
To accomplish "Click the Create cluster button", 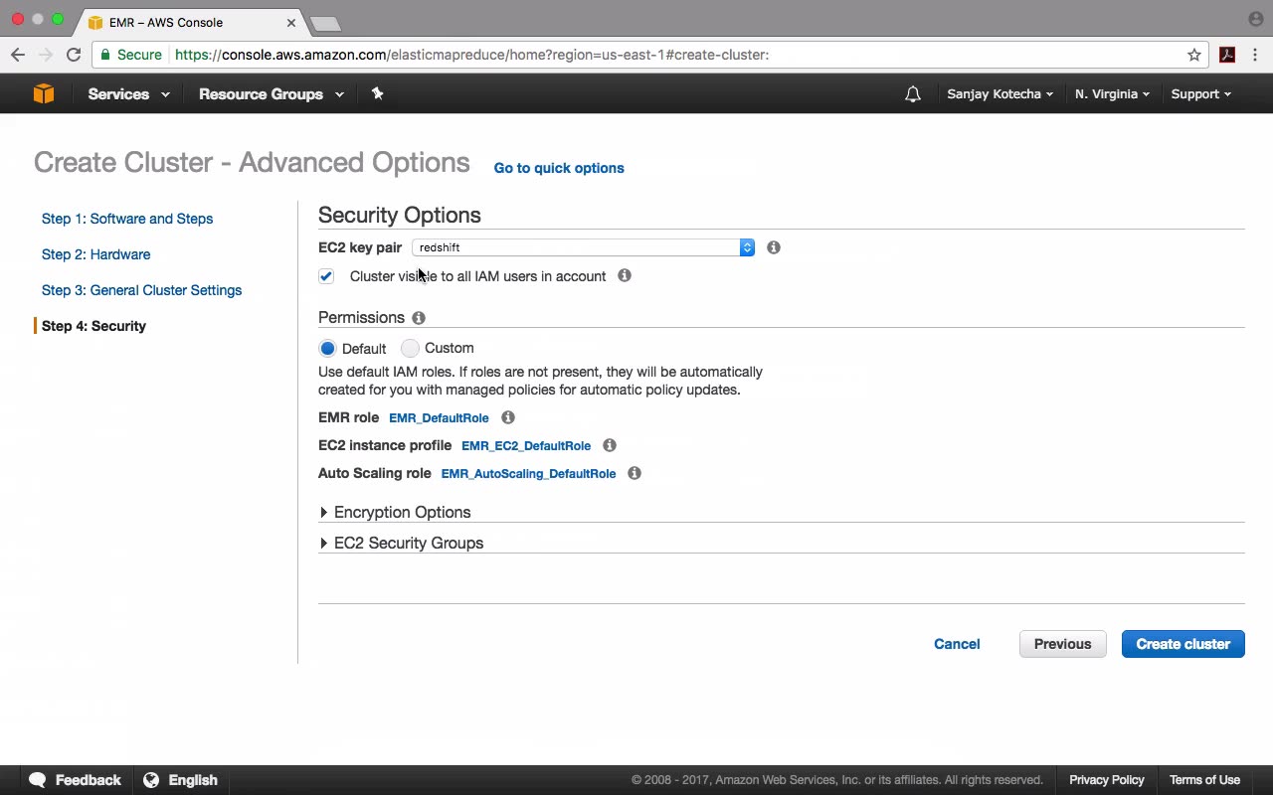I will point(1182,644).
